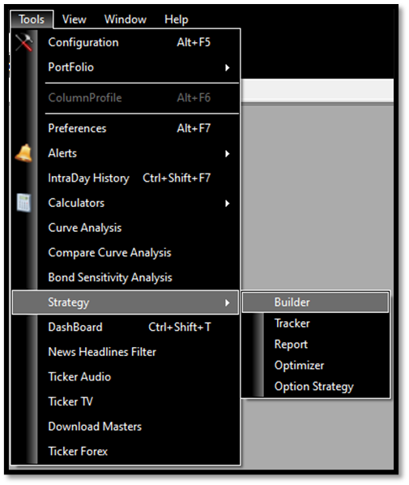
Task: Click the hammer and screwdriver Configuration icon
Action: [24, 42]
